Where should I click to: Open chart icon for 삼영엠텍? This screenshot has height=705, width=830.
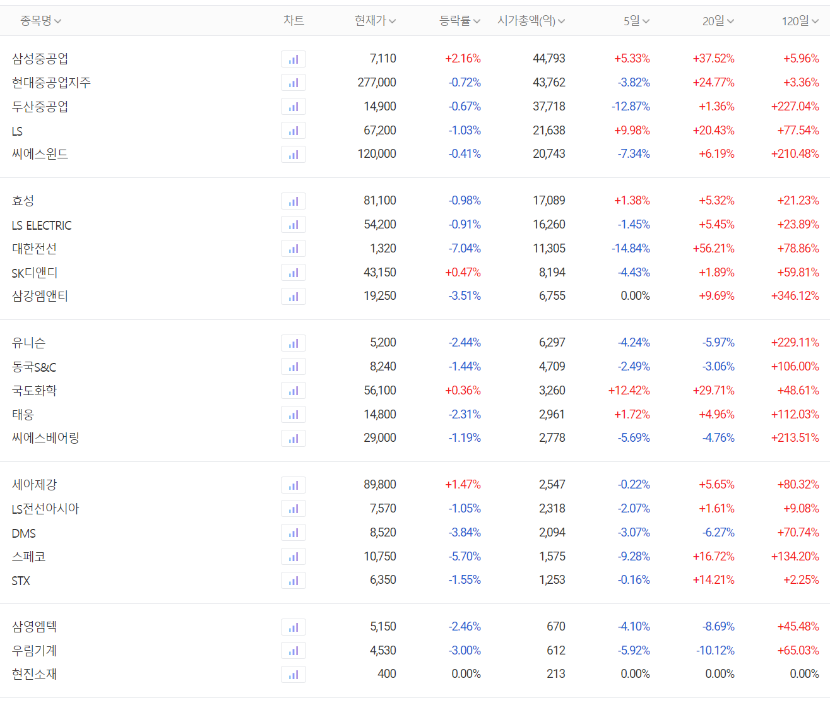coord(293,627)
